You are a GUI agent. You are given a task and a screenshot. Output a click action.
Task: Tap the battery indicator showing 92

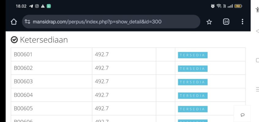point(238,6)
